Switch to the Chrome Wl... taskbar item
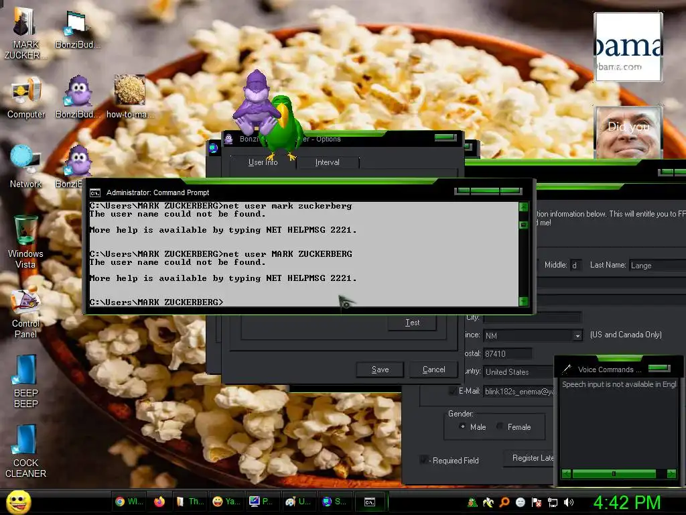 (x=129, y=502)
